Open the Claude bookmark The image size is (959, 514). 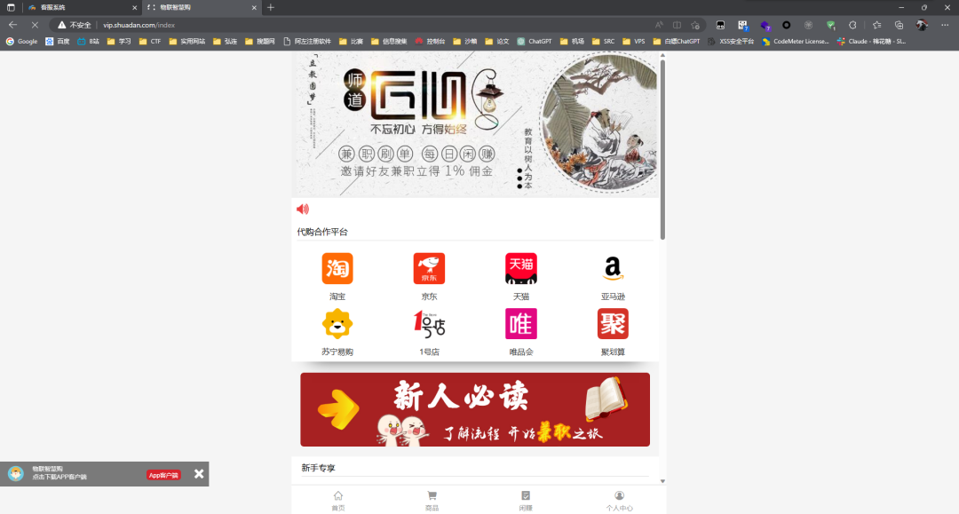point(871,42)
